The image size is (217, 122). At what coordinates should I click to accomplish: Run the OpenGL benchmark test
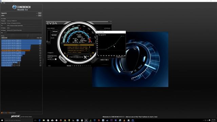point(40,13)
